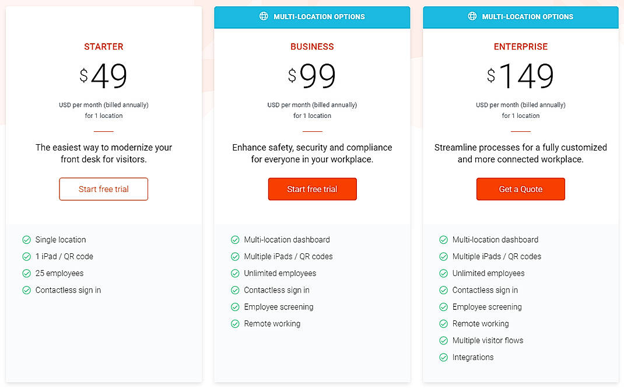Screen dimensions: 624x391
Task: Click Start free trial on the Business plan
Action: click(312, 189)
